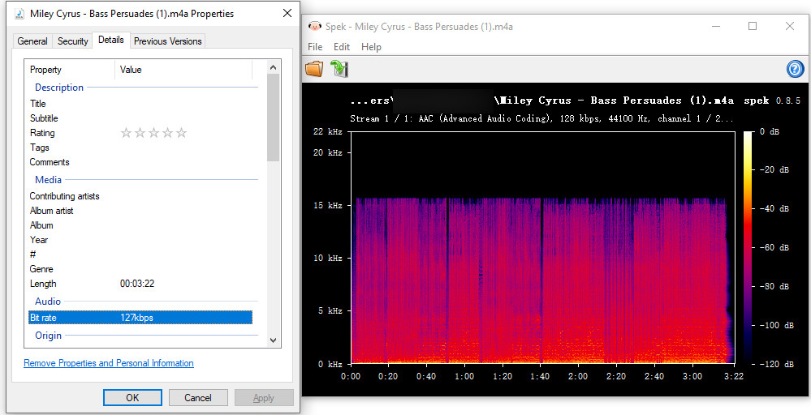Click the Origin section header
The width and height of the screenshot is (811, 415).
click(x=48, y=336)
